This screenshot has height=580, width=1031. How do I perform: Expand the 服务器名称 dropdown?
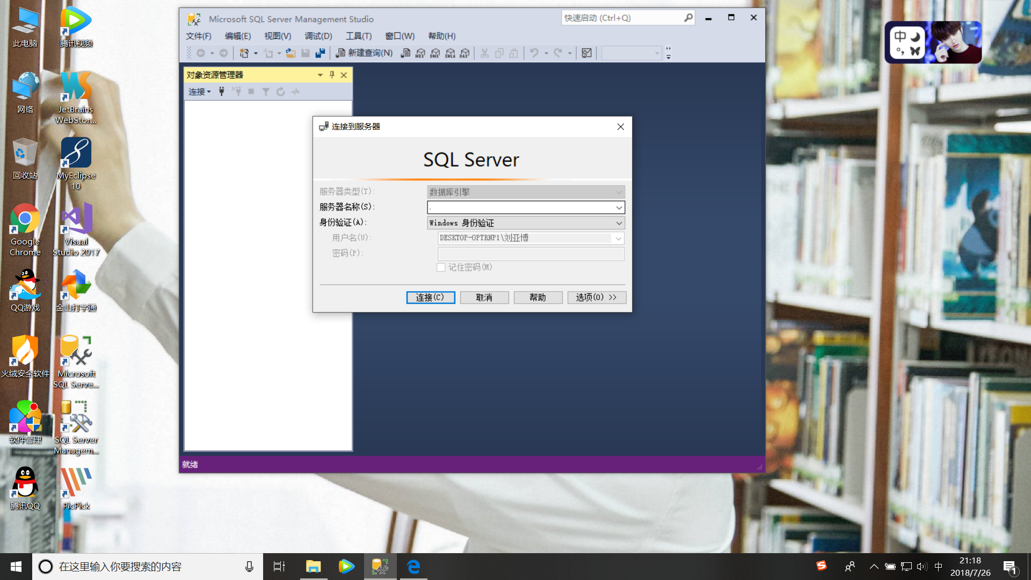(619, 207)
